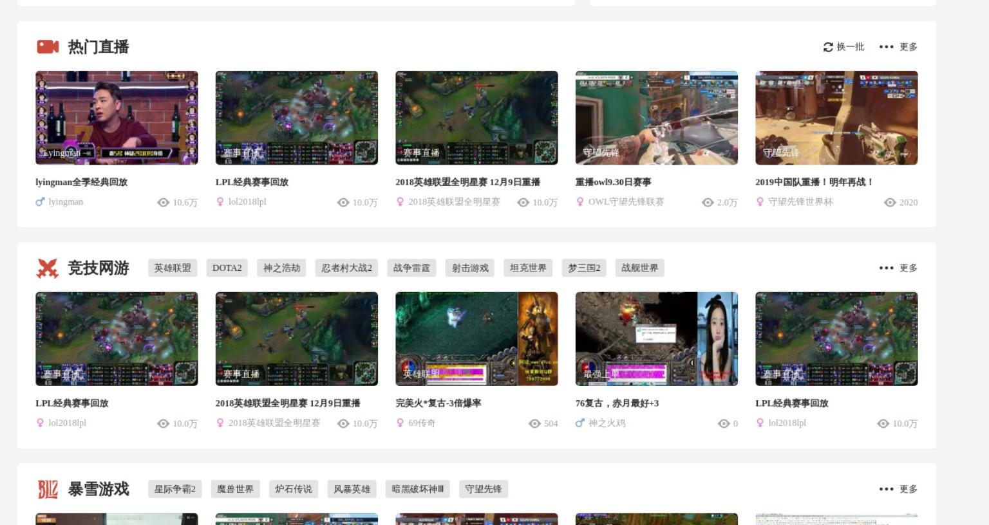
Task: Click viewer eye icon next to 10.6万
Action: tap(163, 203)
